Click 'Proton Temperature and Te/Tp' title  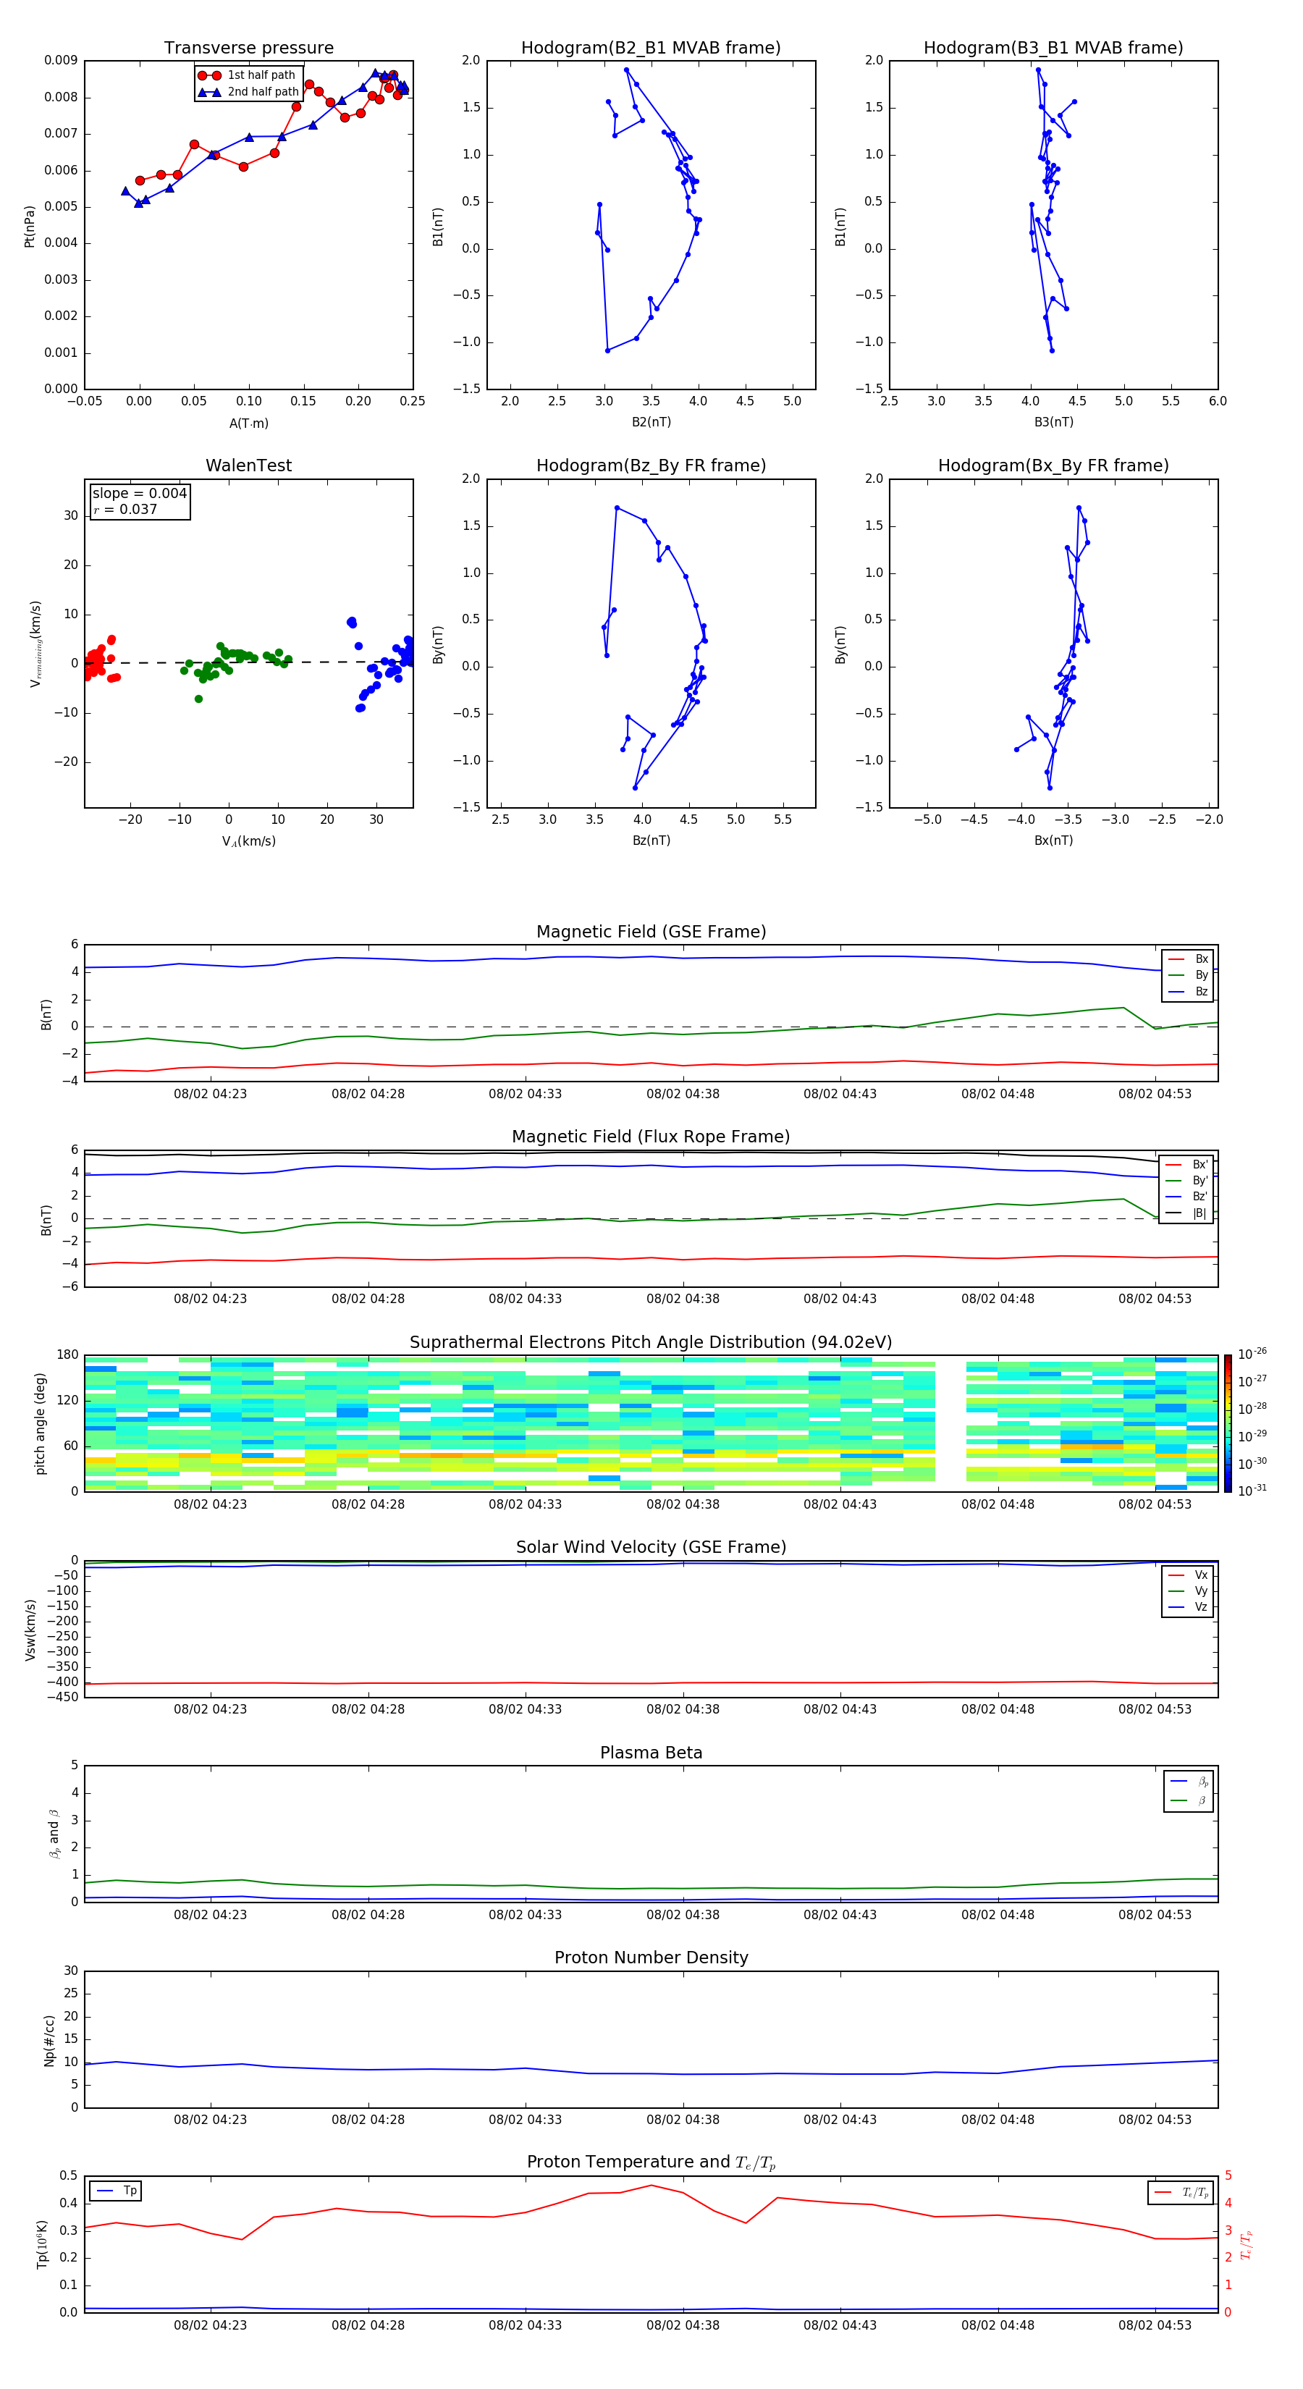pyautogui.click(x=651, y=2162)
